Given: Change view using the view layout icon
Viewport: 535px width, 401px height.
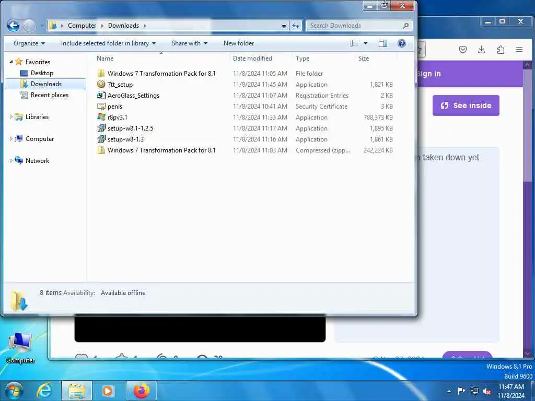Looking at the screenshot, I should (354, 43).
